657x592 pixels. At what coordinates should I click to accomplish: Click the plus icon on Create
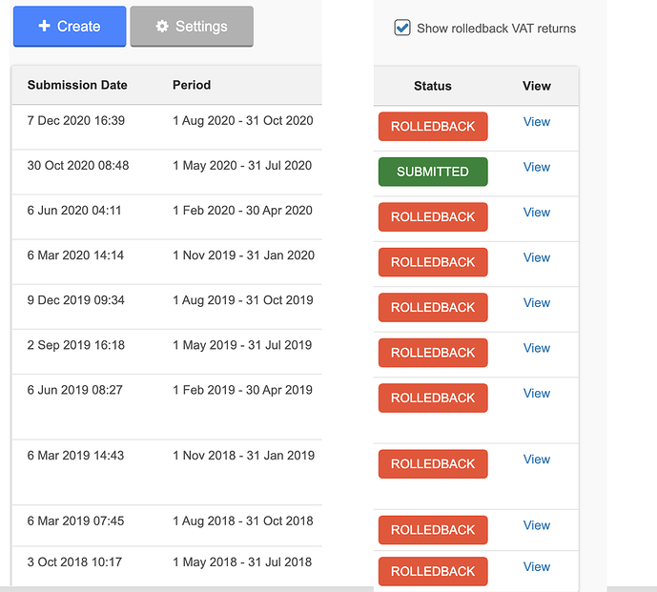(x=44, y=27)
